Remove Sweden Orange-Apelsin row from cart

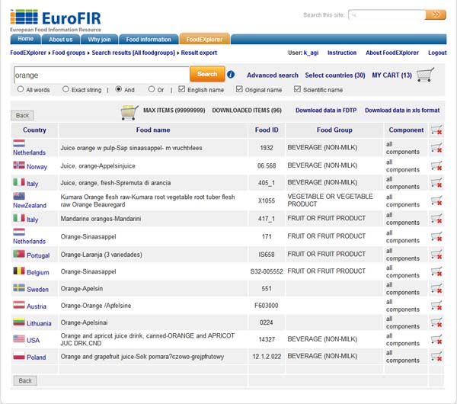[436, 288]
